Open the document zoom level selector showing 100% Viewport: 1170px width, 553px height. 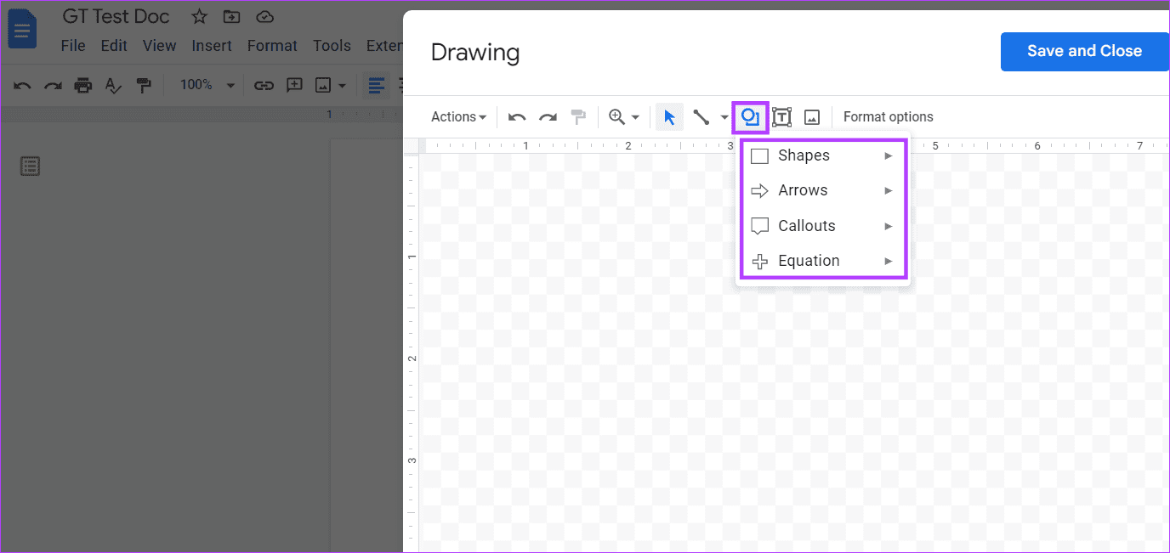204,85
